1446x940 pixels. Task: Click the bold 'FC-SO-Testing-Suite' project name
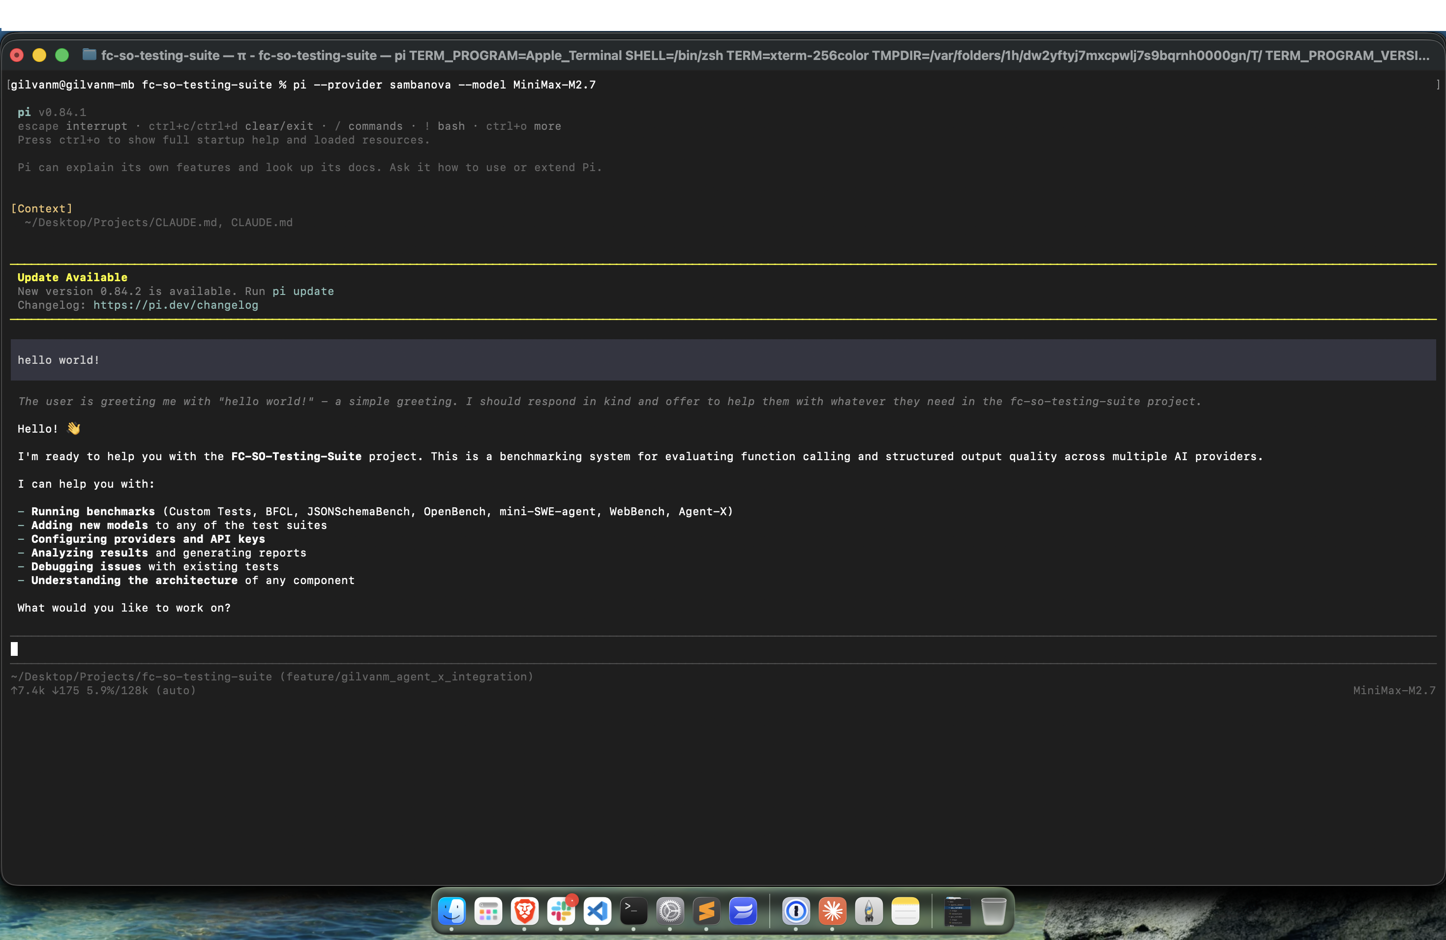click(296, 456)
